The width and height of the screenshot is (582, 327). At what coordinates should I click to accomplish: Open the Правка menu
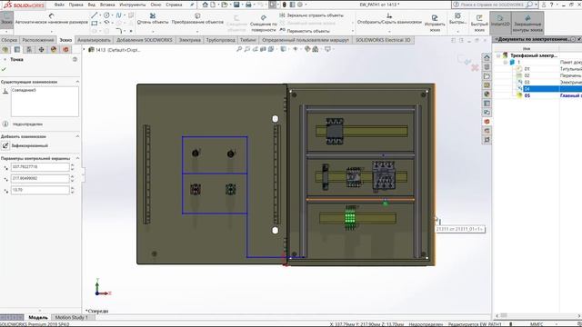pos(75,5)
